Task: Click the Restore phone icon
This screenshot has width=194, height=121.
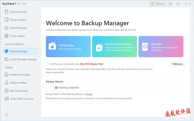Action: tap(145, 47)
